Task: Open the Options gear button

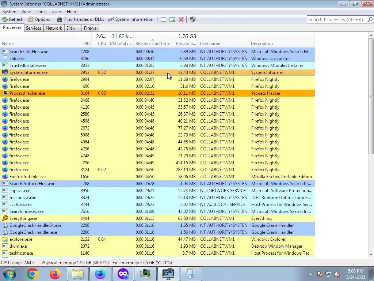Action: 39,19
